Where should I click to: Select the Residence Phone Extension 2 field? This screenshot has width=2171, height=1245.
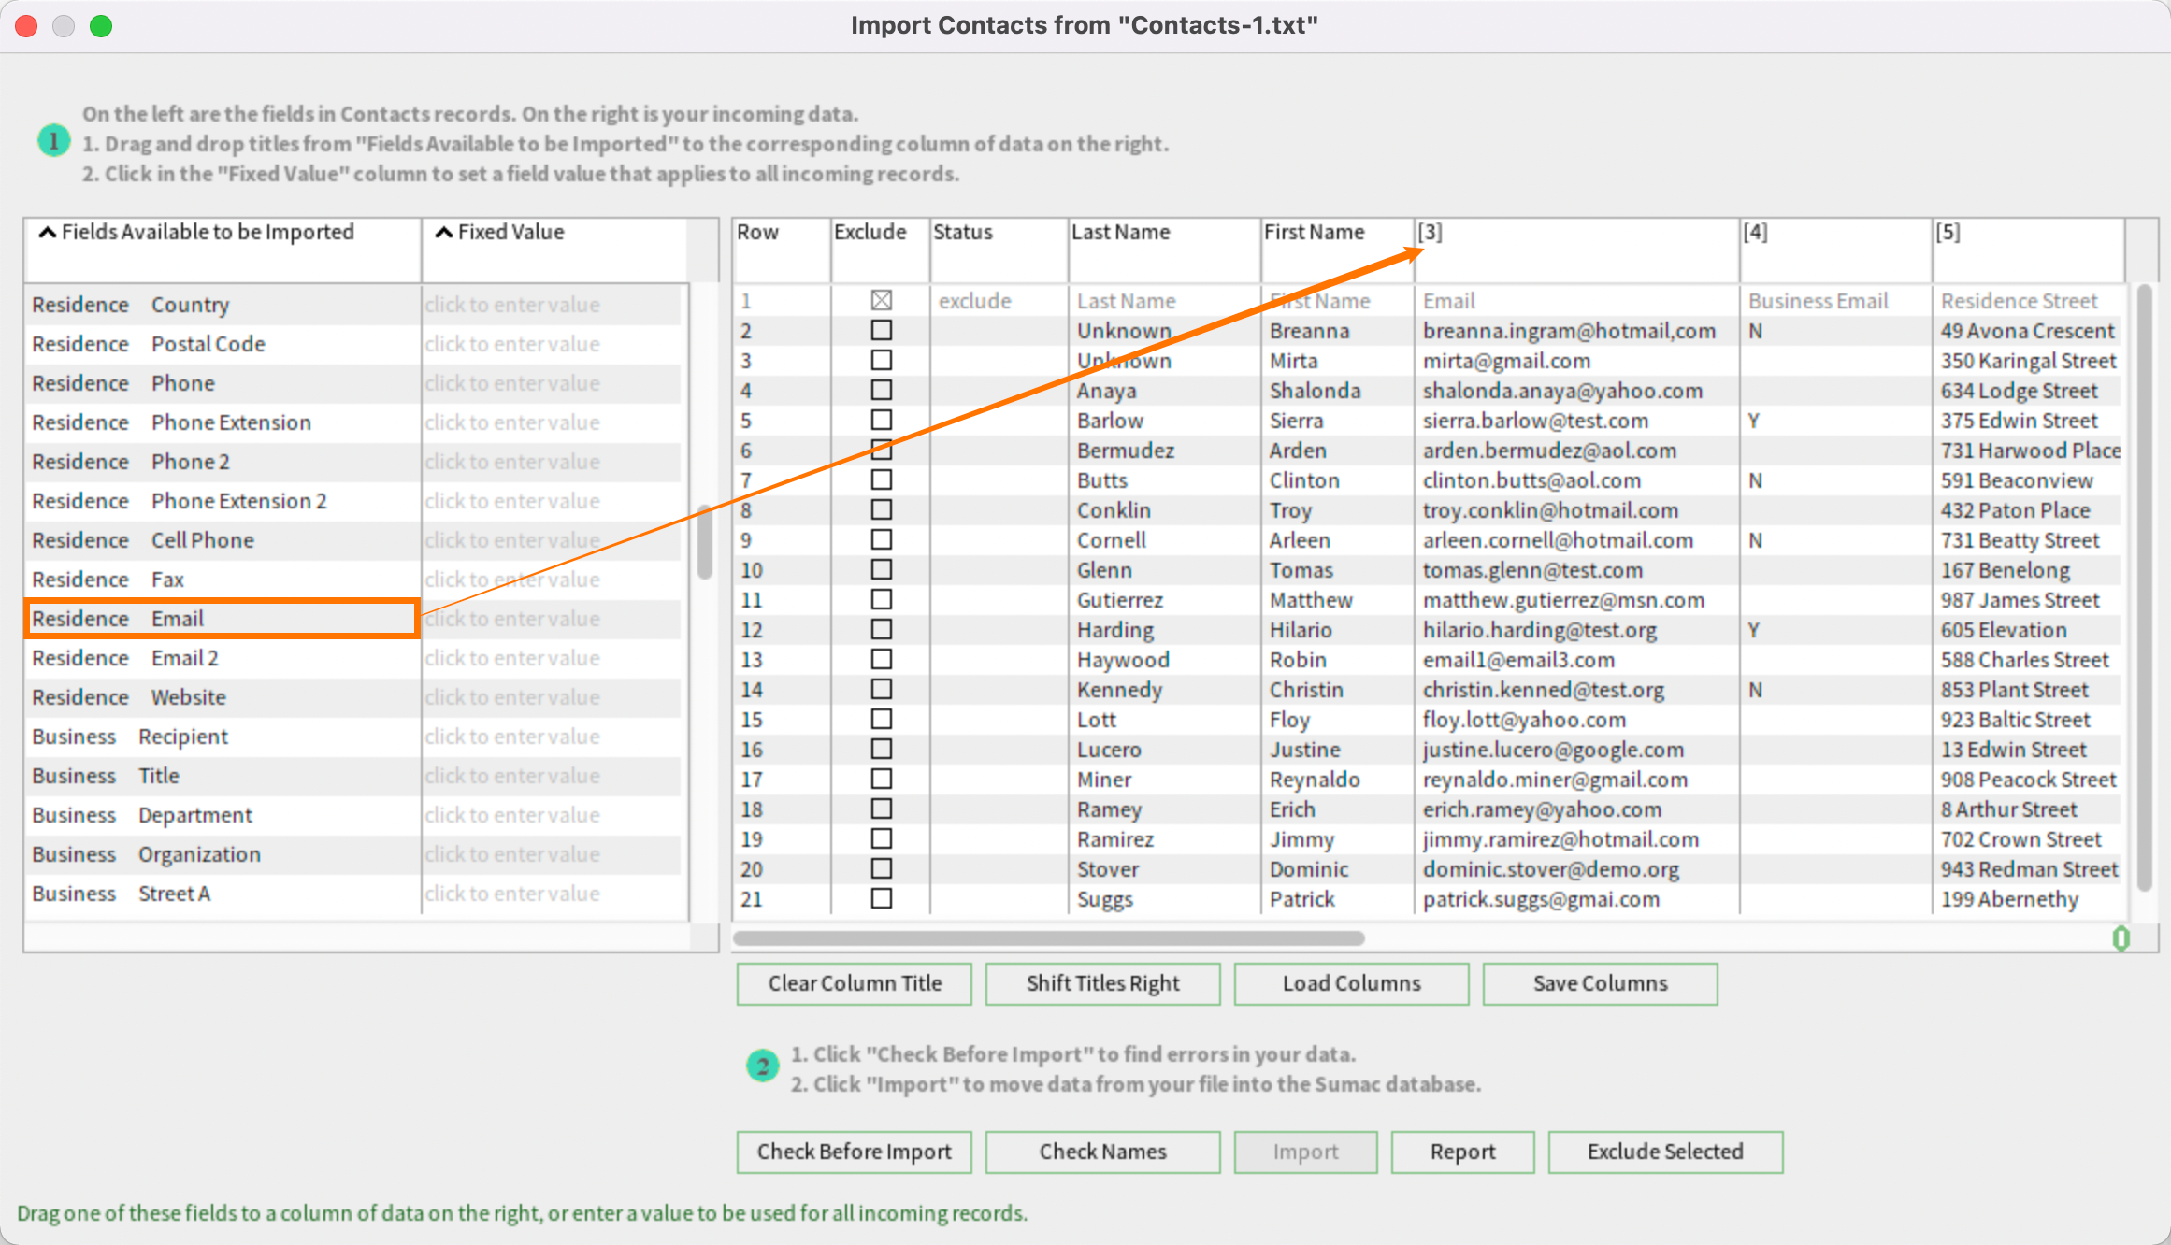click(223, 501)
